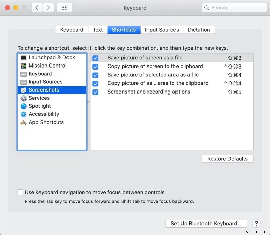Click the Help question mark button
This screenshot has height=235, width=270.
click(256, 224)
